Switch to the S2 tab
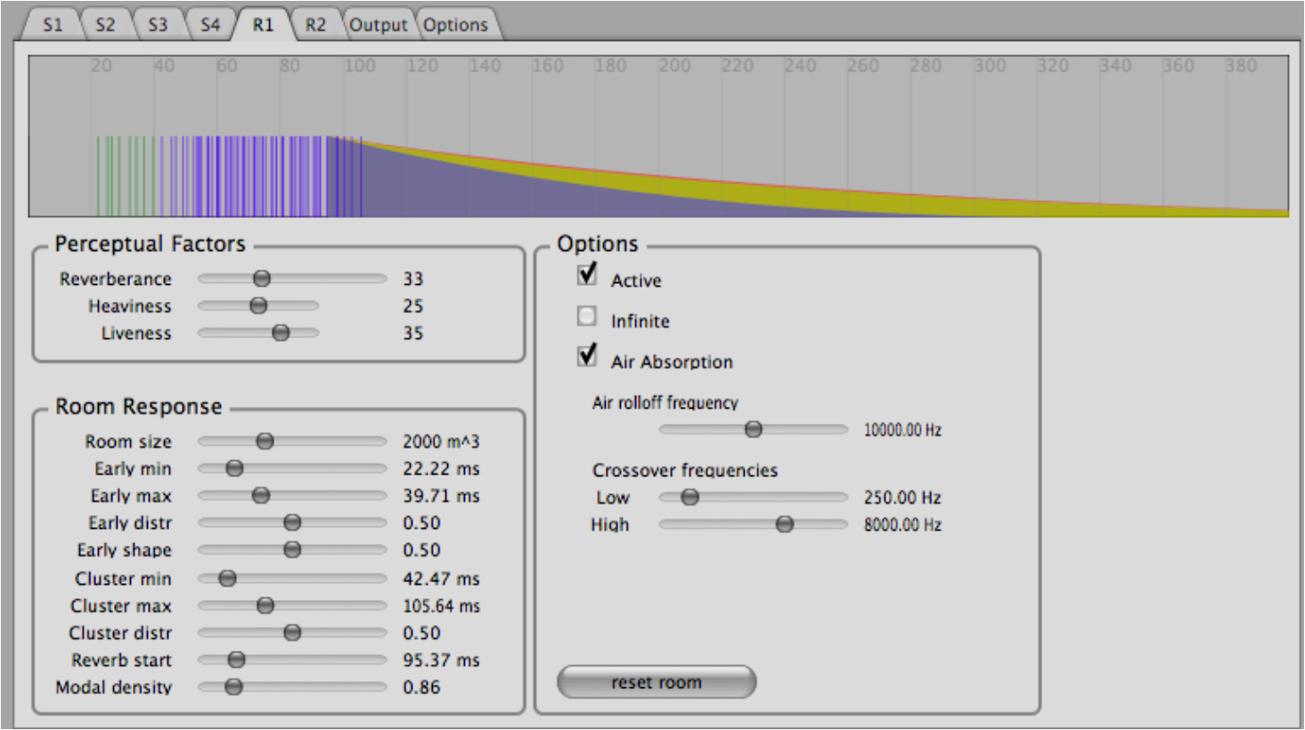Screen dimensions: 1305x730 click(x=105, y=25)
